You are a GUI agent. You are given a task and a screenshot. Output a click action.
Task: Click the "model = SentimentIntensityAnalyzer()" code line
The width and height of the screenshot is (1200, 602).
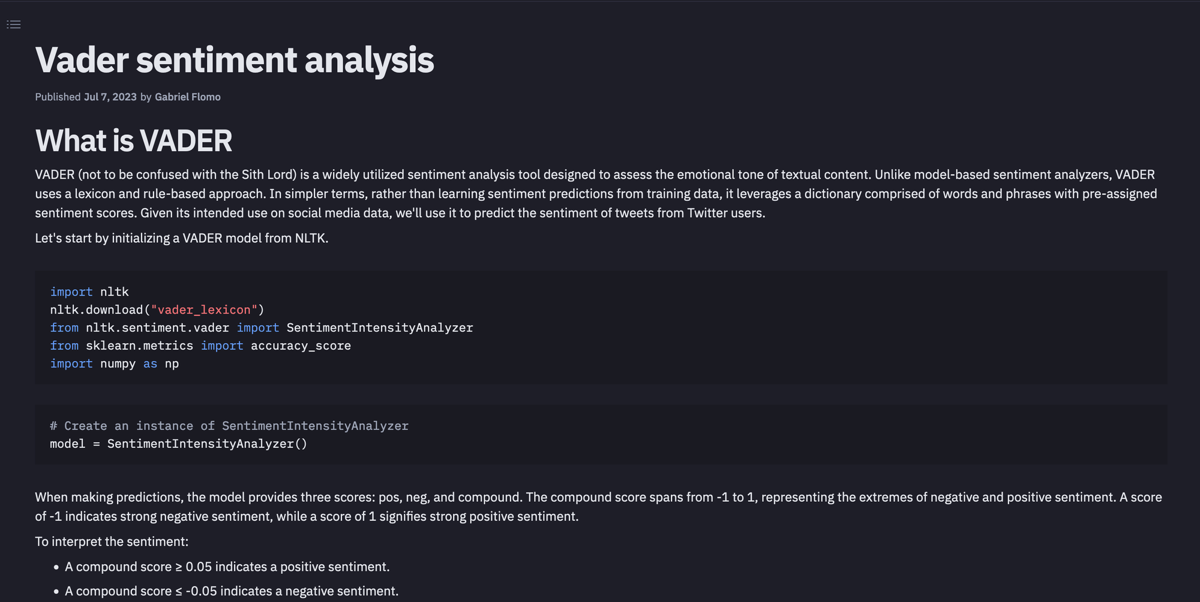point(178,444)
